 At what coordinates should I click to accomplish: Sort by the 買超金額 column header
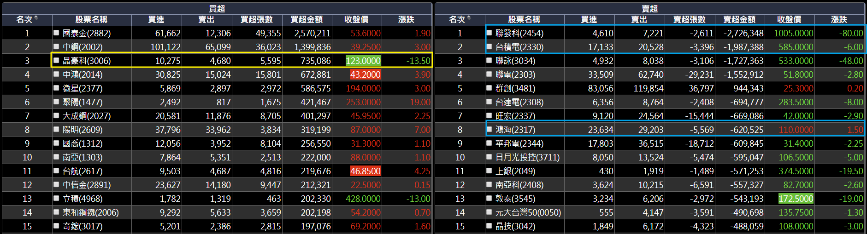307,19
